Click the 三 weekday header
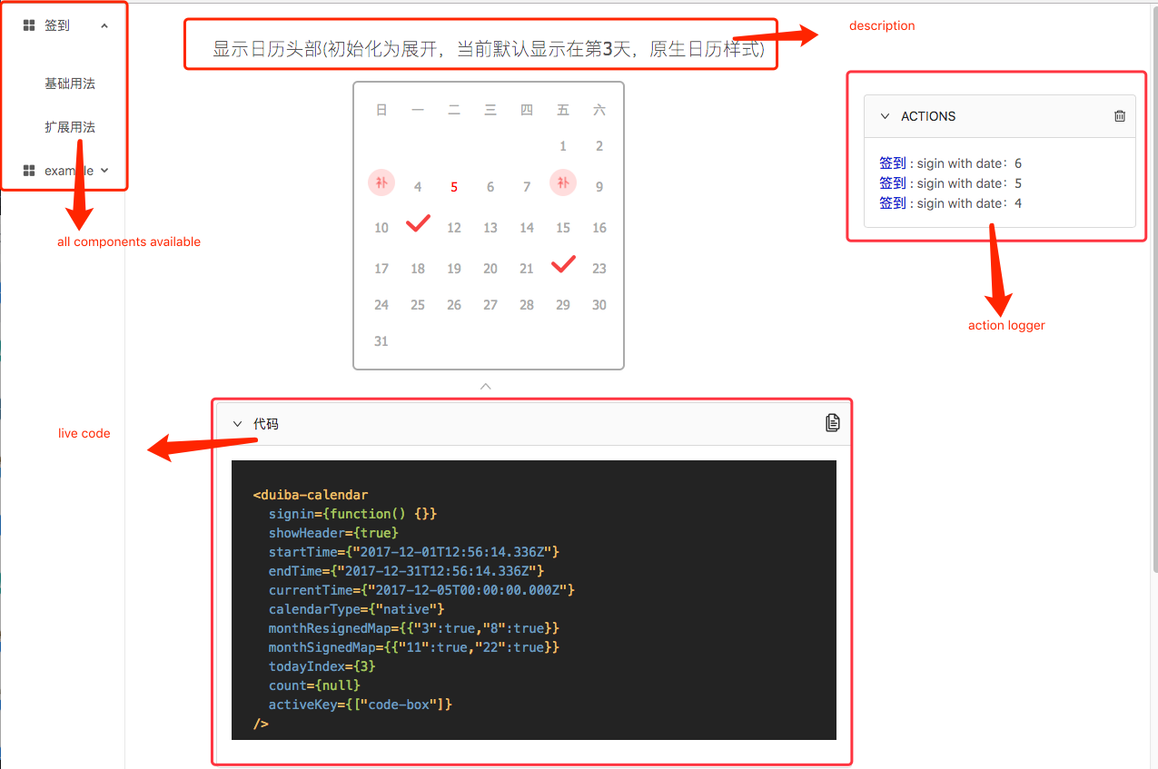The image size is (1158, 769). coord(490,110)
